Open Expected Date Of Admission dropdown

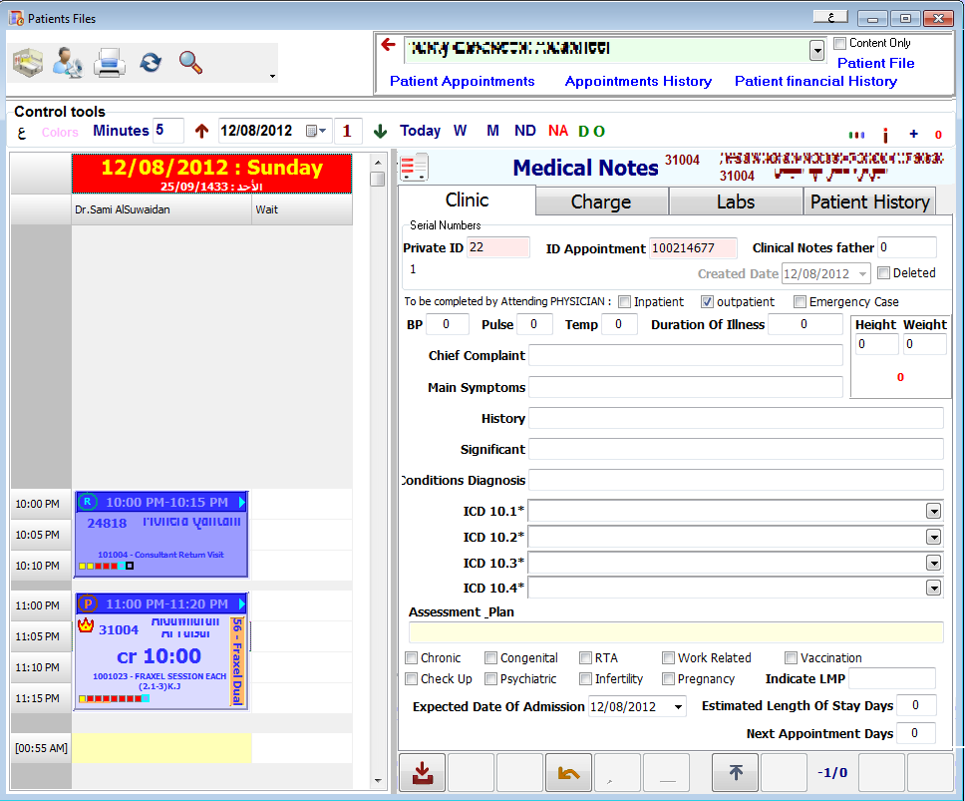click(678, 707)
